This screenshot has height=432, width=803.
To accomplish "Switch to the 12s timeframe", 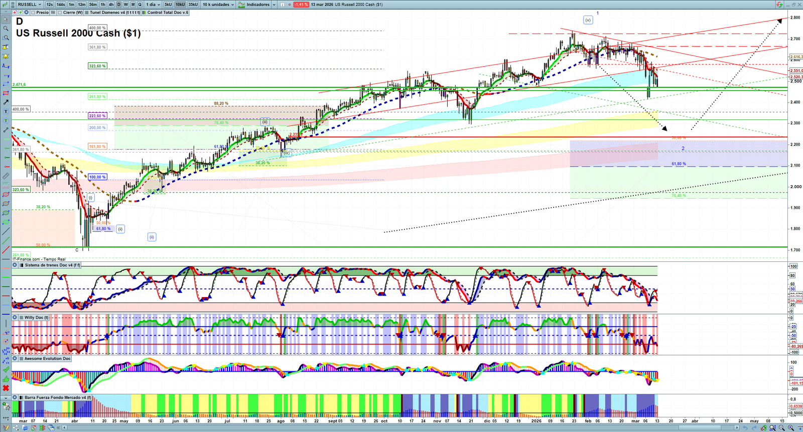I will pyautogui.click(x=50, y=5).
